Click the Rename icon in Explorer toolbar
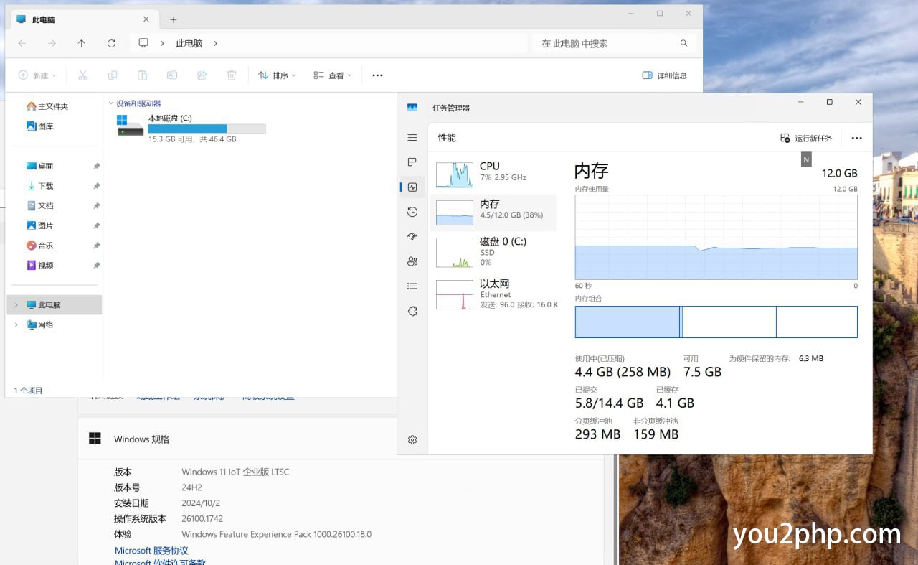Image resolution: width=918 pixels, height=565 pixels. pyautogui.click(x=172, y=75)
